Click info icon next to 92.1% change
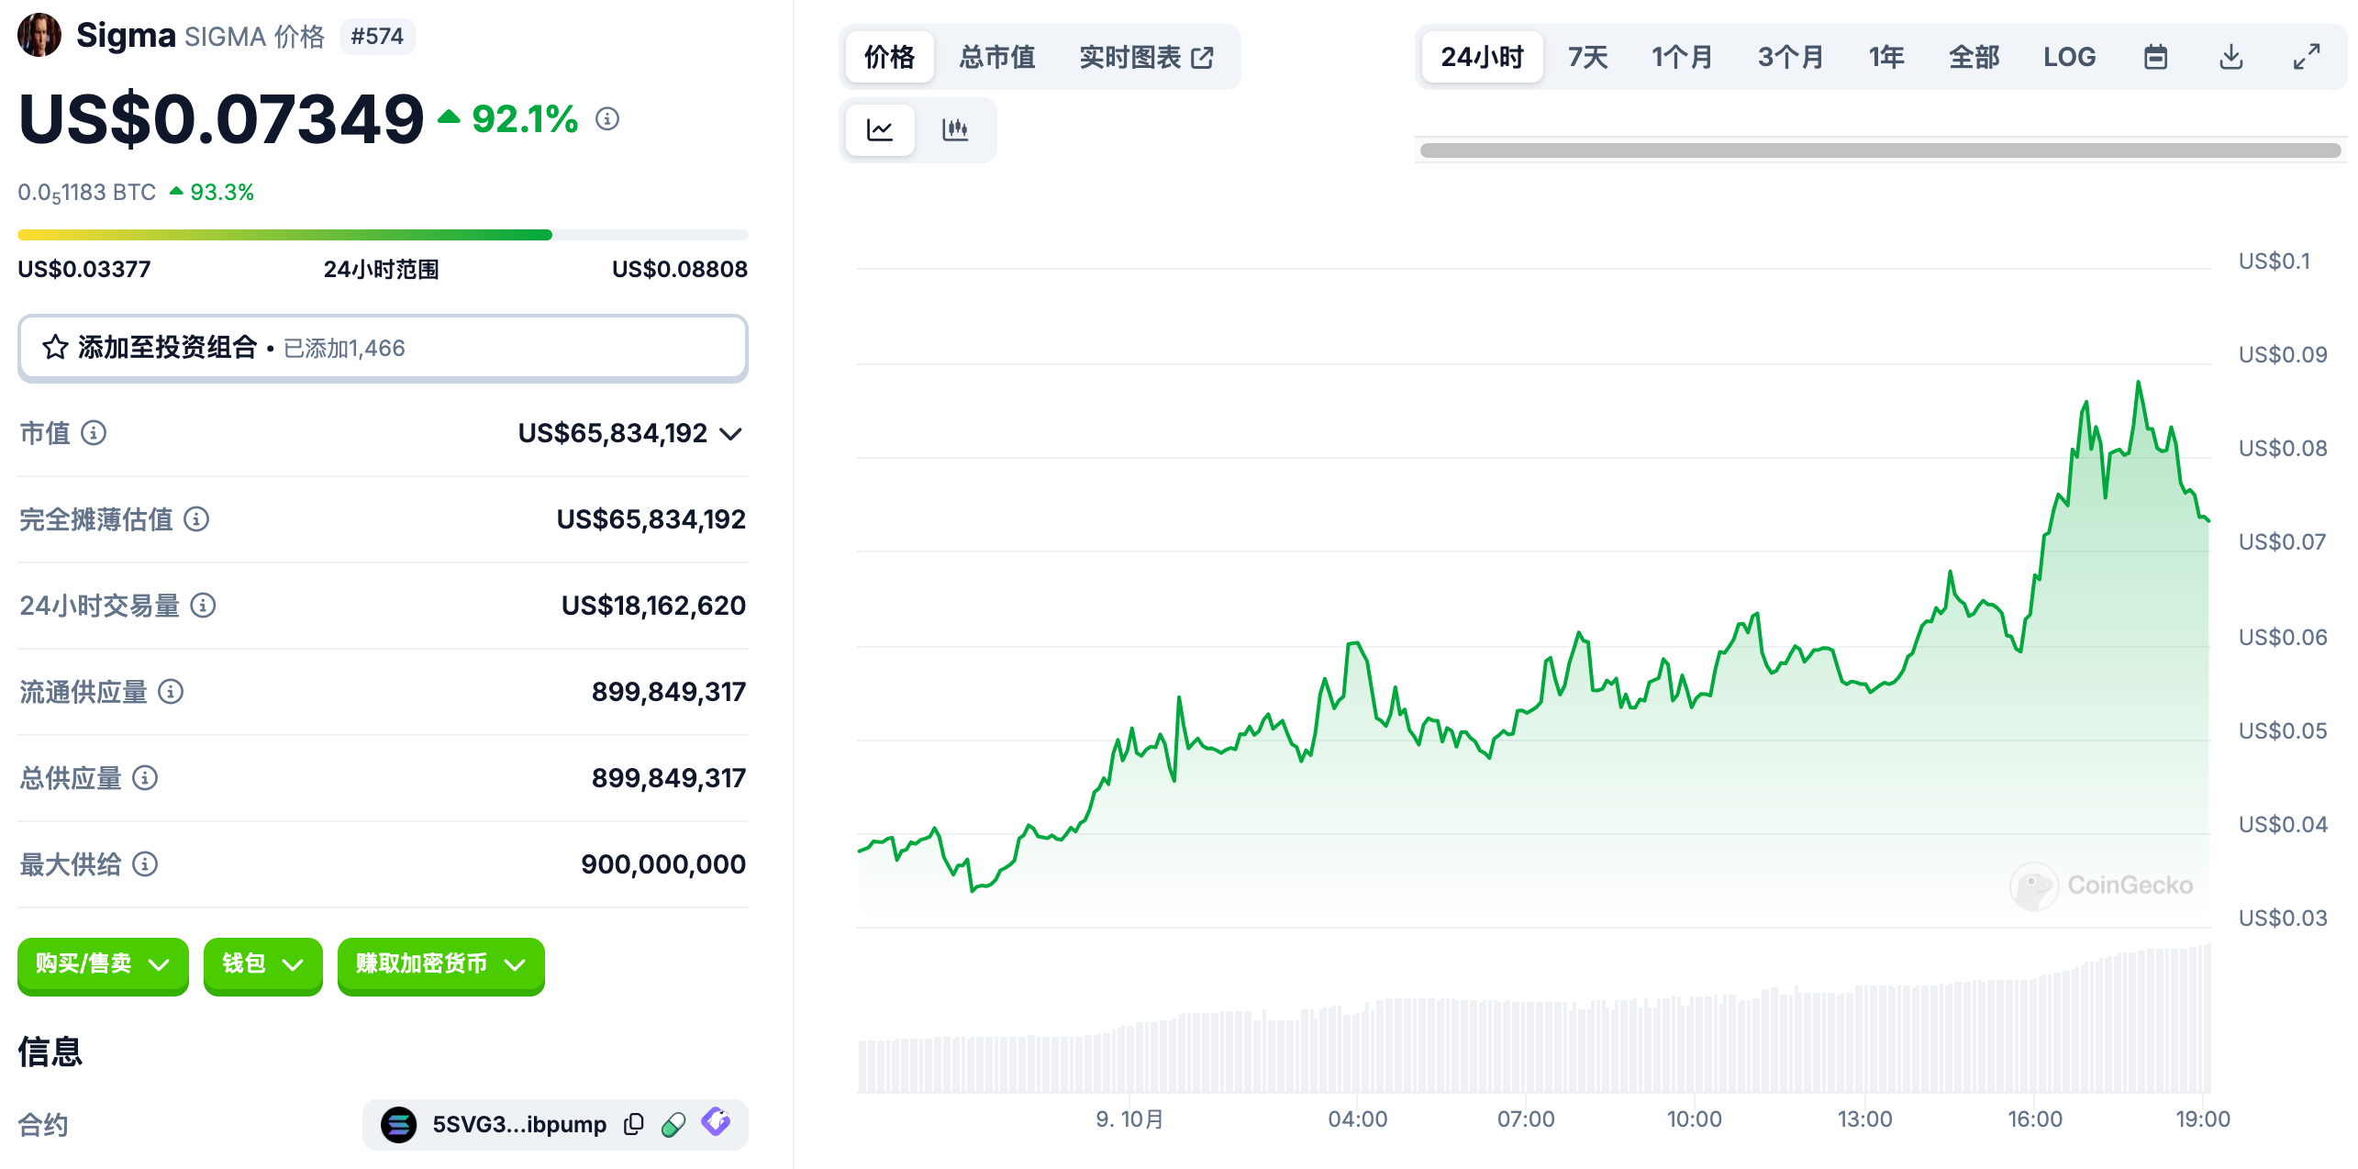Viewport: 2358px width, 1169px height. [607, 118]
